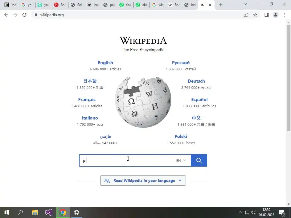Open the English Wikipedia link
This screenshot has width=291, height=218.
(x=105, y=63)
